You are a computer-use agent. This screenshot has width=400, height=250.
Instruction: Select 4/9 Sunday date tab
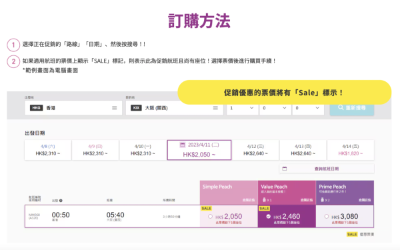(95, 150)
